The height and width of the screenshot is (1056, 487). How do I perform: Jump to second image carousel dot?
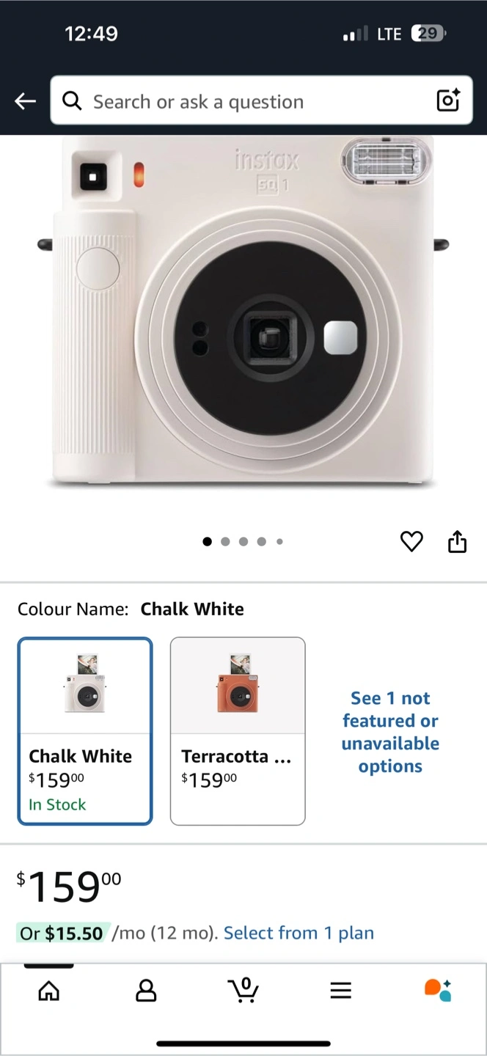coord(225,542)
